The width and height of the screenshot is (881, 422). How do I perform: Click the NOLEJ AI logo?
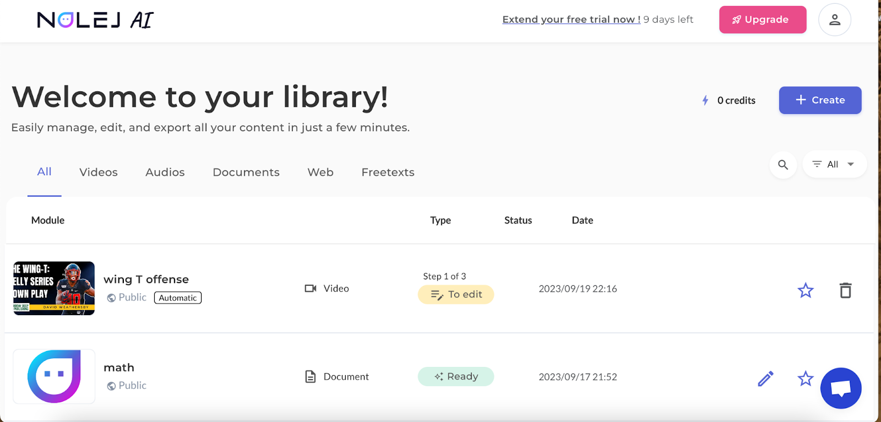click(95, 20)
